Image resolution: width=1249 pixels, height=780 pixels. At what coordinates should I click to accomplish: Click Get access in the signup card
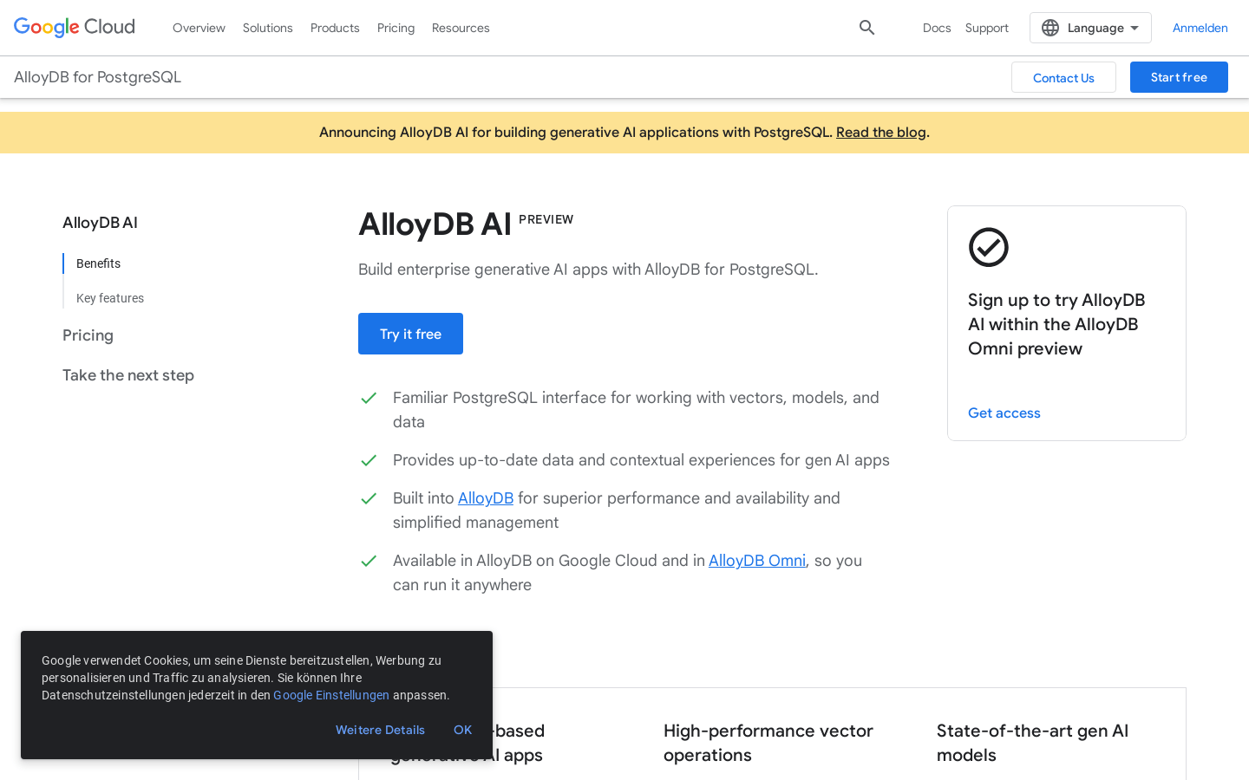click(1004, 413)
